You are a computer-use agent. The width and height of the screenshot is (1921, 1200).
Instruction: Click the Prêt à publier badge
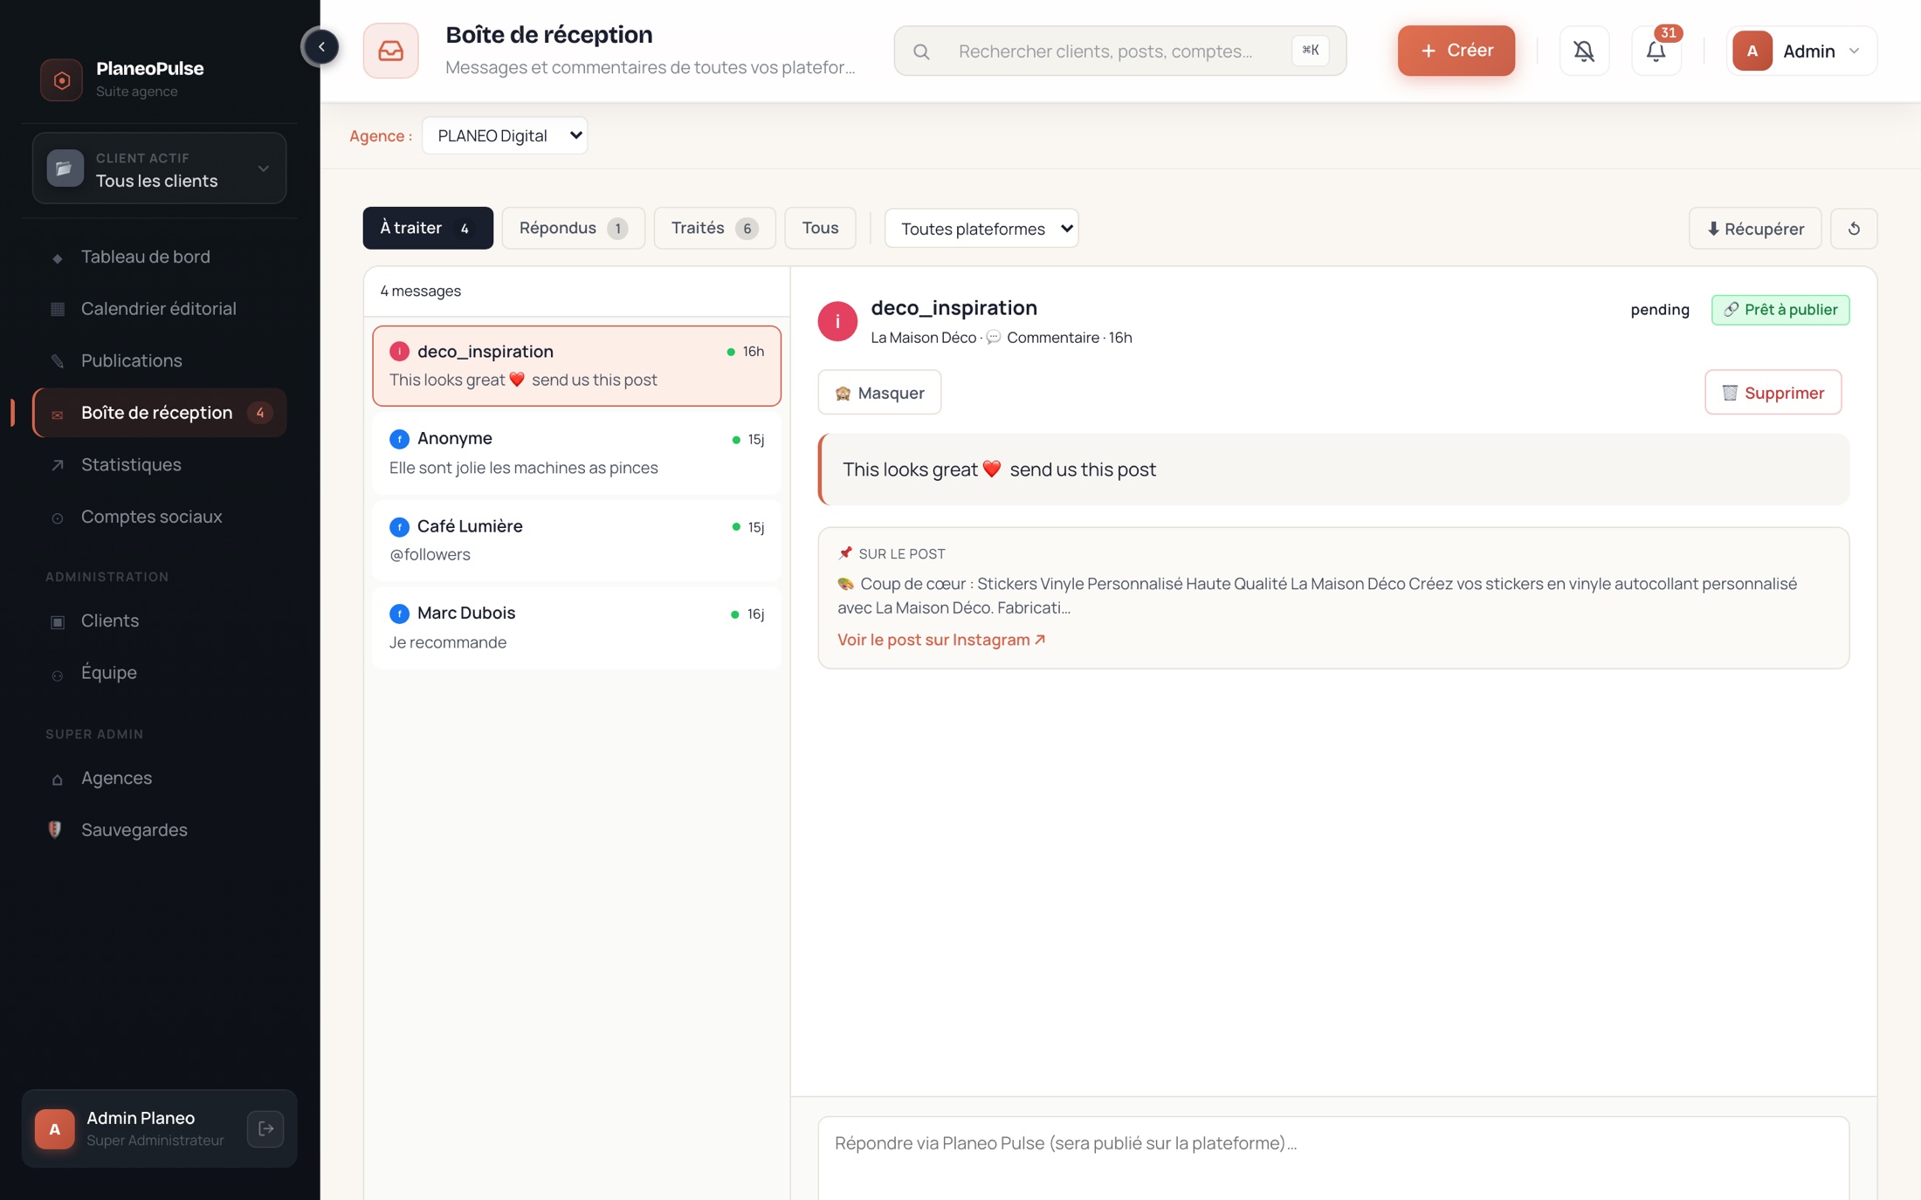(1780, 310)
